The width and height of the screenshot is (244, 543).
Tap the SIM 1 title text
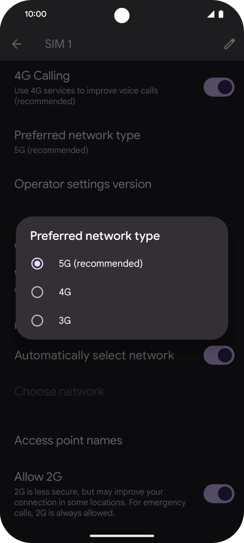(x=58, y=44)
